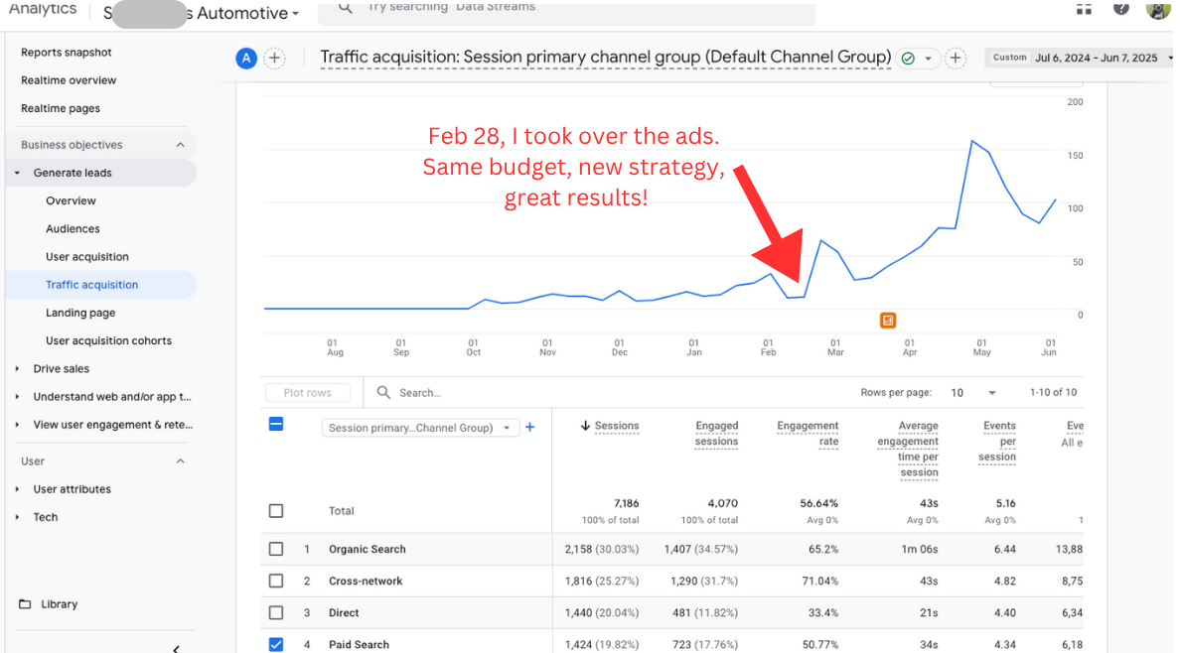Open Session primary Channel Group dimension dropdown
Image resolution: width=1180 pixels, height=653 pixels.
pos(421,428)
